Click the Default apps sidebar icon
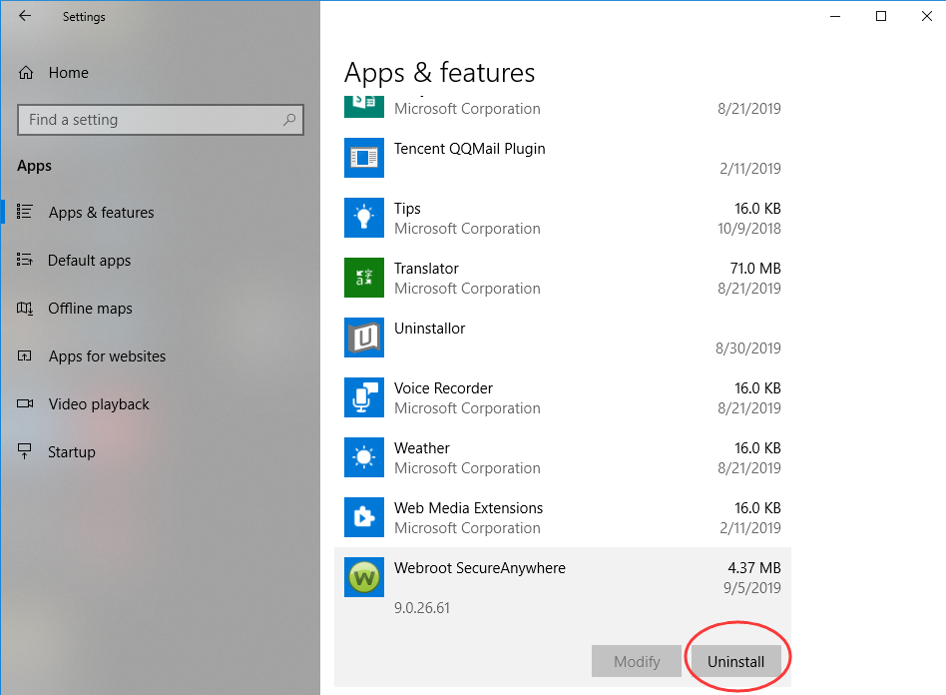This screenshot has height=695, width=946. click(x=25, y=260)
